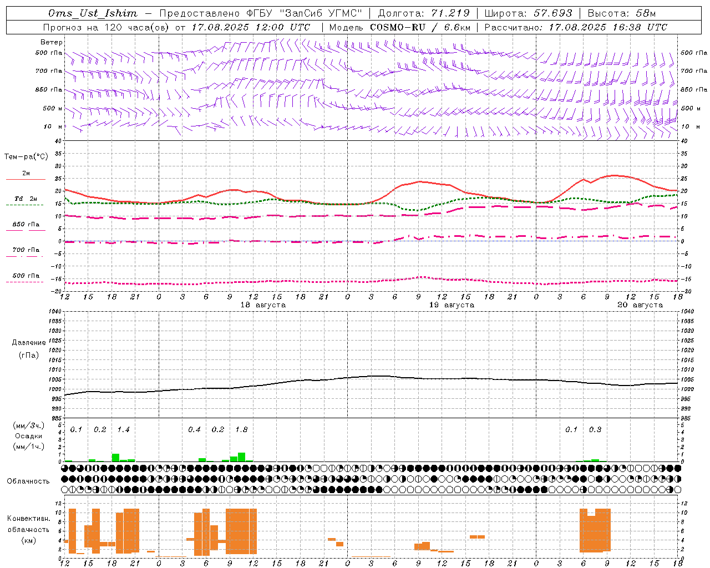Click the green dashed swatch under Td 2м
Viewport: 710px width, 568px height.
tap(24, 205)
